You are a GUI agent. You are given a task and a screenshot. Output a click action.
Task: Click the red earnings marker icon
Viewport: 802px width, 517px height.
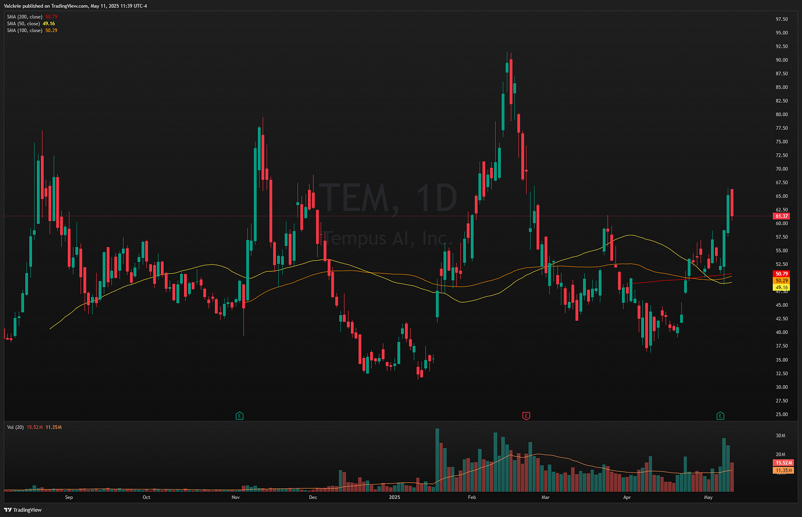tap(526, 416)
